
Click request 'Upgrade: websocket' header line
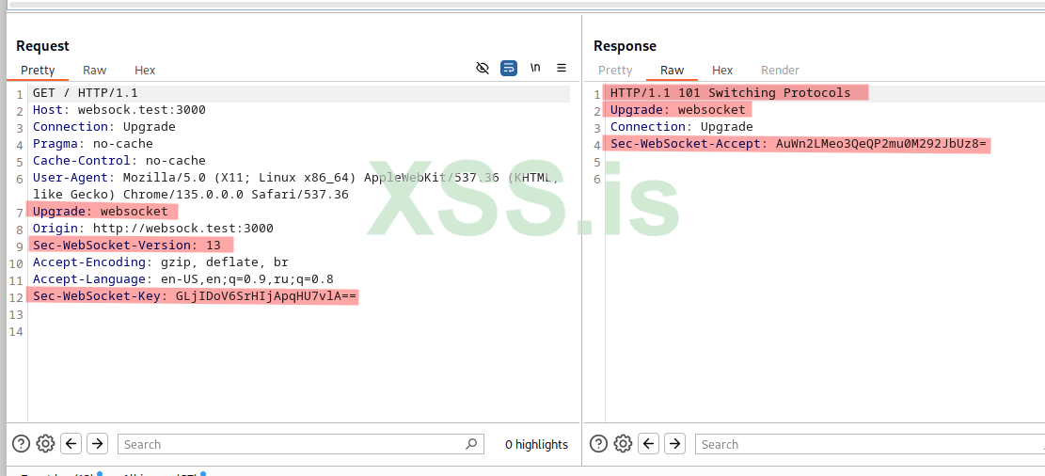[x=101, y=212]
